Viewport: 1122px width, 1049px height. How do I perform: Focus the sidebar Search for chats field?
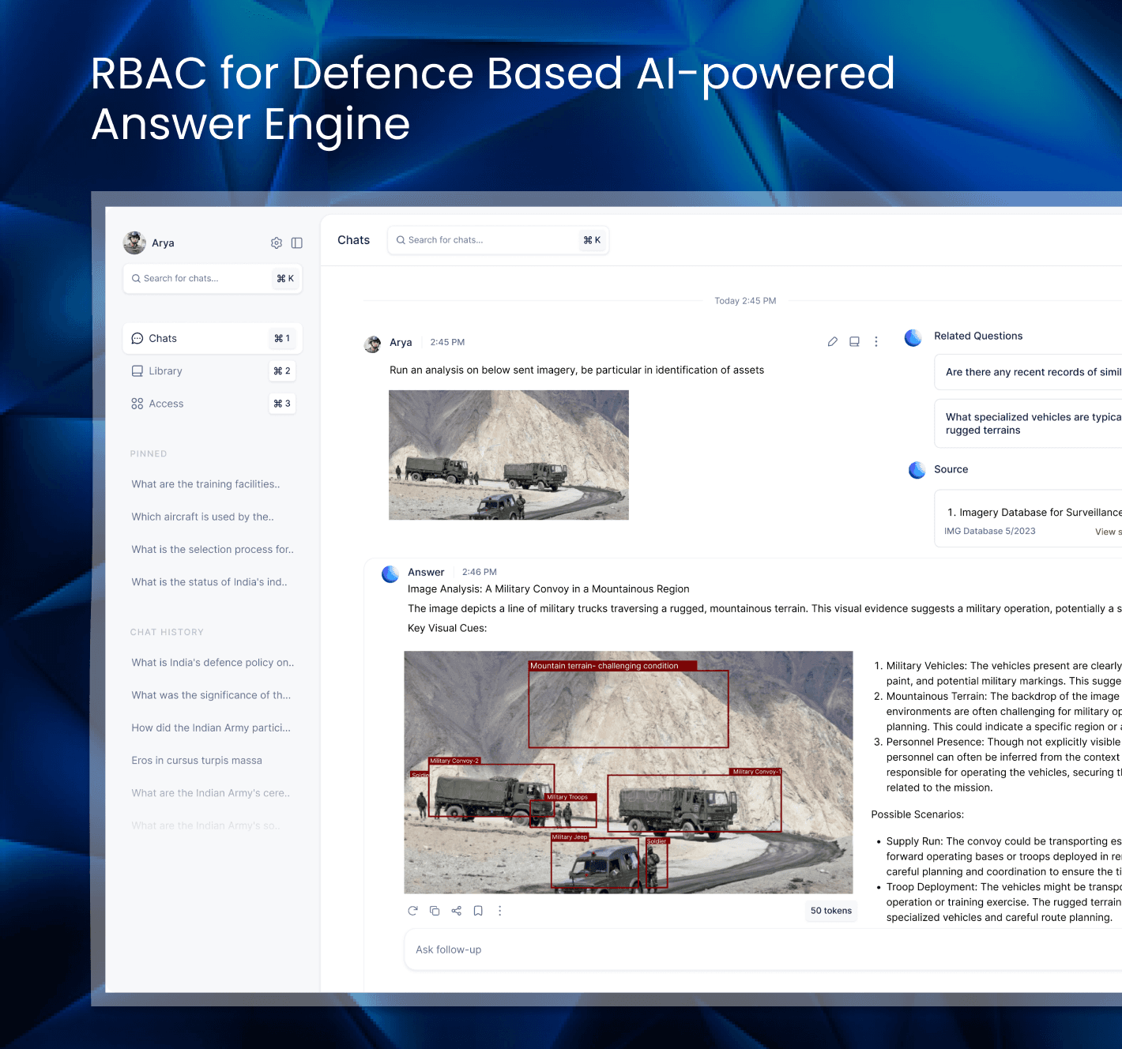pyautogui.click(x=213, y=279)
